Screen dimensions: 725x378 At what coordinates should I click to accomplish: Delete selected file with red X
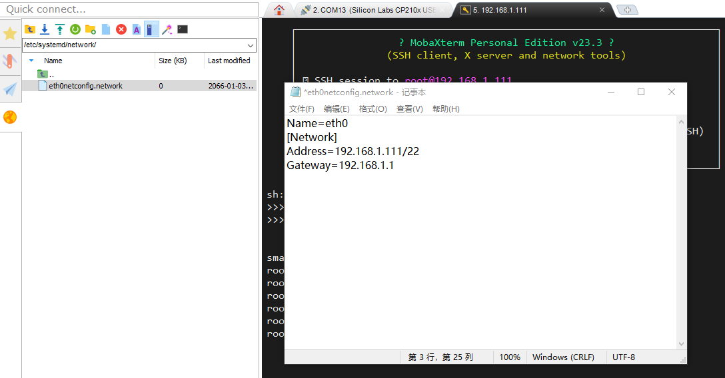pos(121,29)
